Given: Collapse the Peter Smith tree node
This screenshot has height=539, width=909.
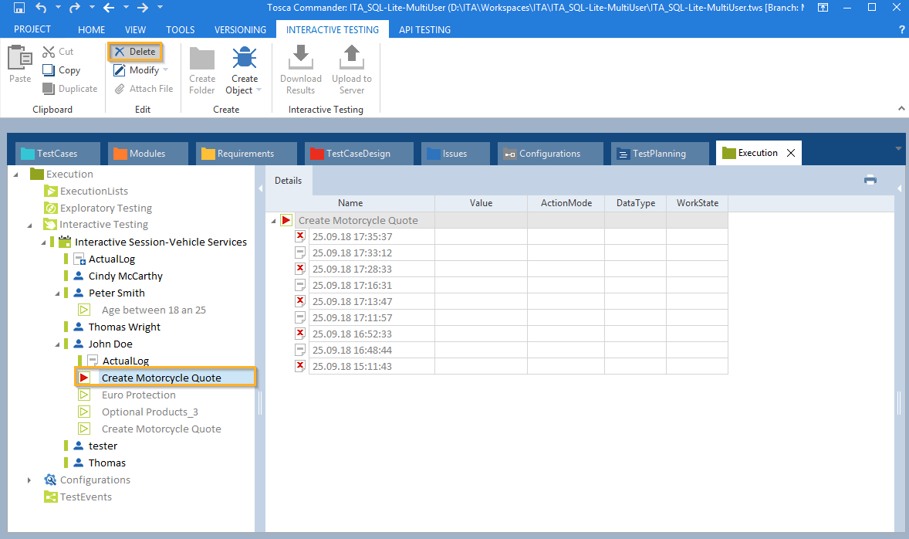Looking at the screenshot, I should (57, 293).
